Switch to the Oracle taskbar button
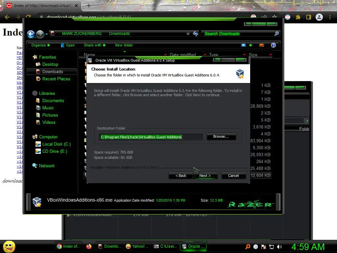Screen dimensions: 337x253 pos(194,246)
